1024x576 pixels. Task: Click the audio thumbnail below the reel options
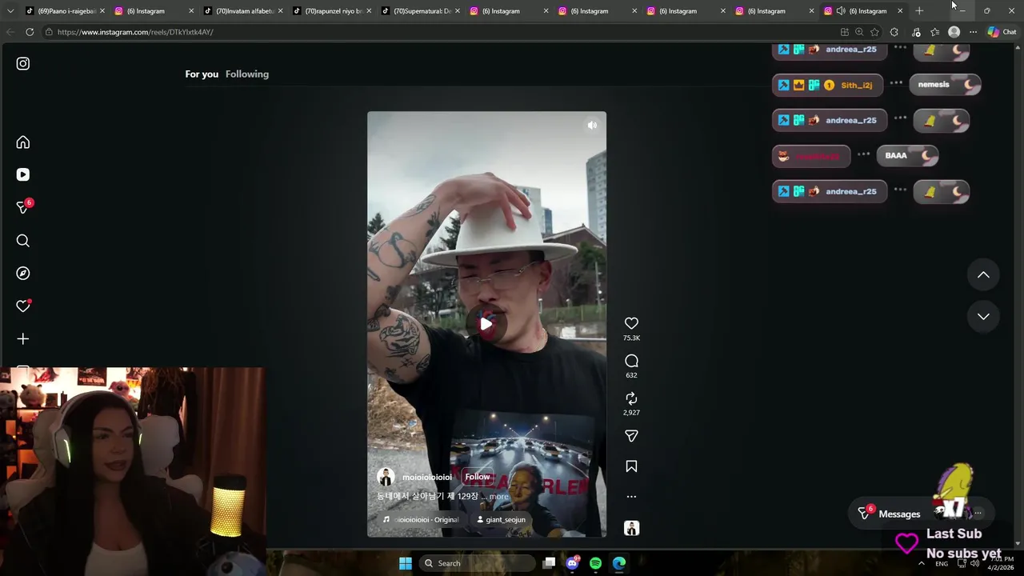tap(631, 528)
